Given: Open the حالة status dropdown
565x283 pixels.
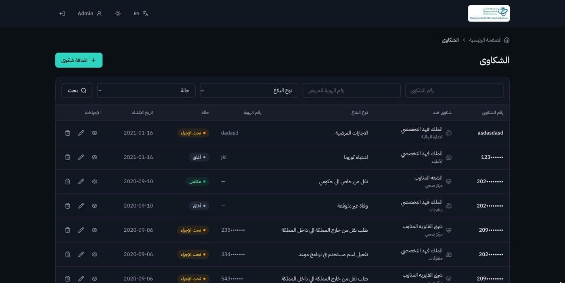Looking at the screenshot, I should 146,90.
